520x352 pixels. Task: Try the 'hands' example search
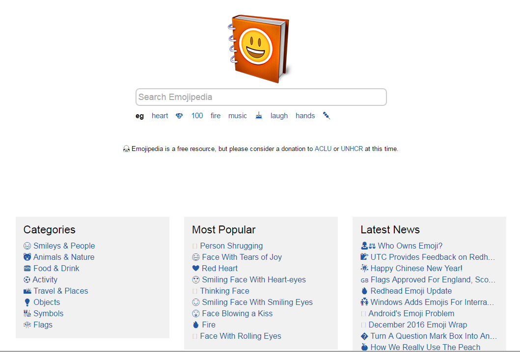pyautogui.click(x=305, y=116)
